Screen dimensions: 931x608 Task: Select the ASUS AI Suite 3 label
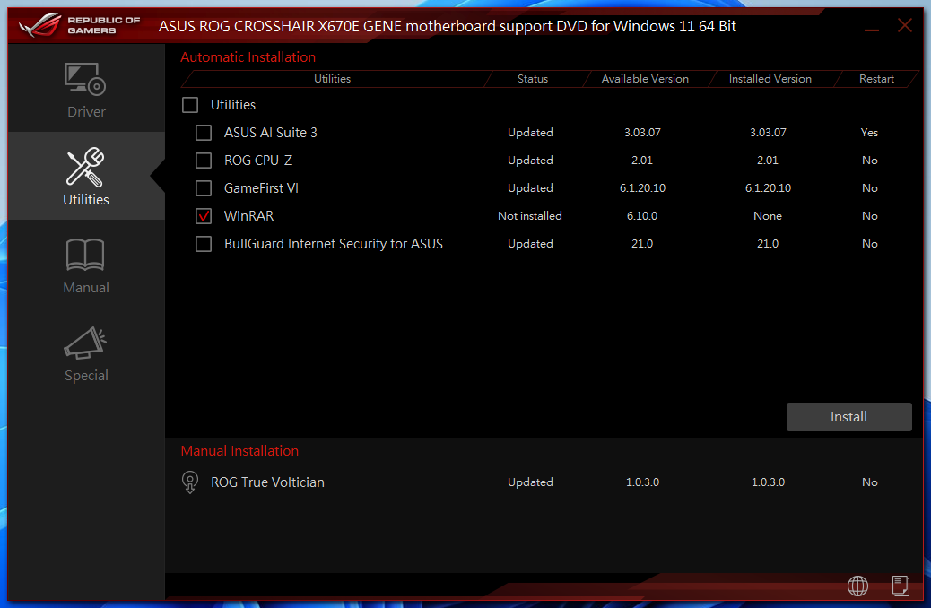pos(271,133)
